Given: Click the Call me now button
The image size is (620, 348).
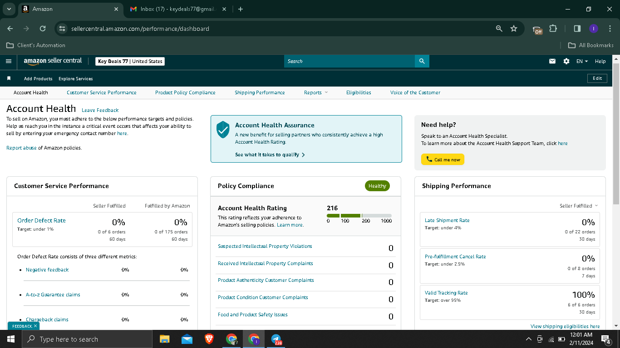Looking at the screenshot, I should [x=443, y=159].
